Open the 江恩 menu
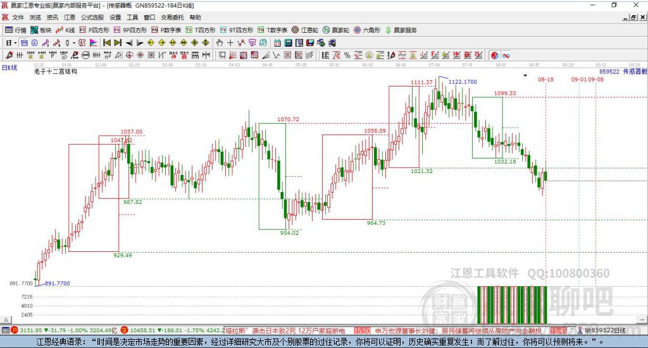Viewport: 648px width, 348px height. tap(70, 17)
